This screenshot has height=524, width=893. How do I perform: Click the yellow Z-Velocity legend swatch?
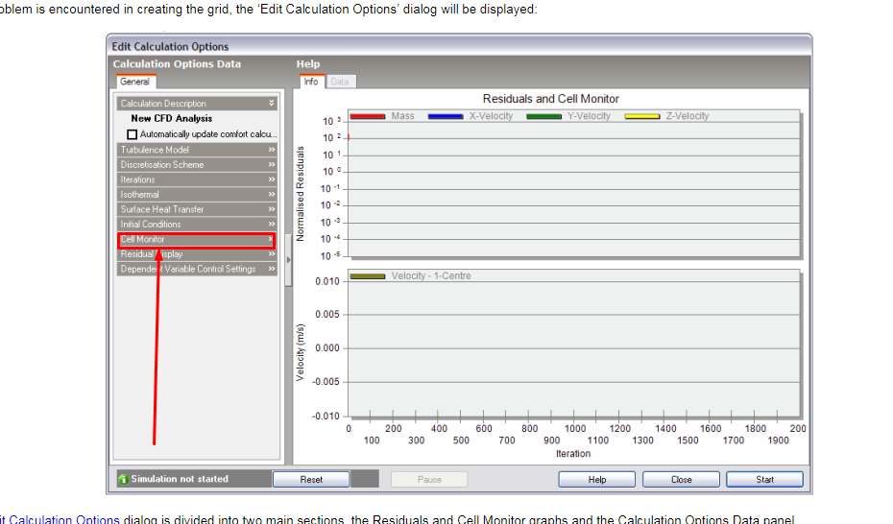pyautogui.click(x=641, y=116)
